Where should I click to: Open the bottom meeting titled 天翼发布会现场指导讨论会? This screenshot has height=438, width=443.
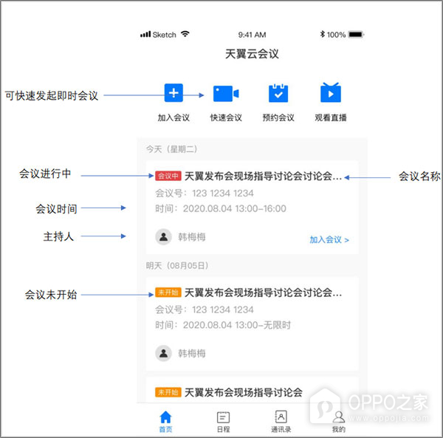243,392
